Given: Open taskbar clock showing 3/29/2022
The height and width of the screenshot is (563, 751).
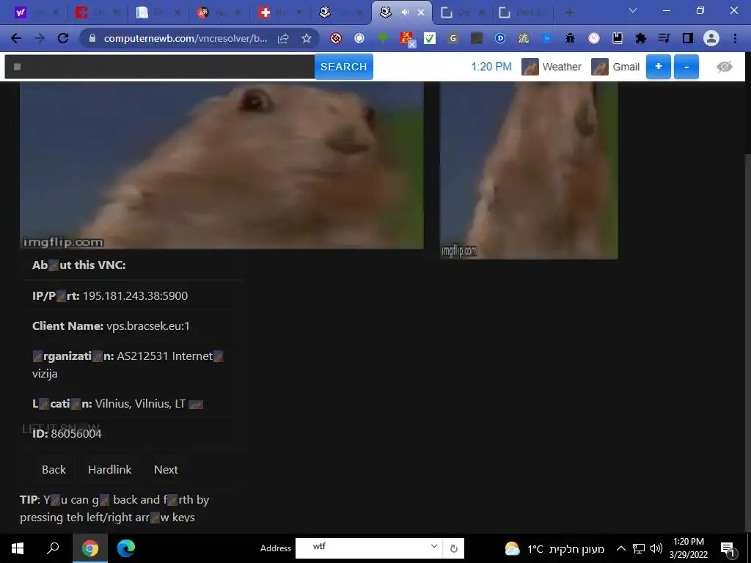Looking at the screenshot, I should pos(689,548).
